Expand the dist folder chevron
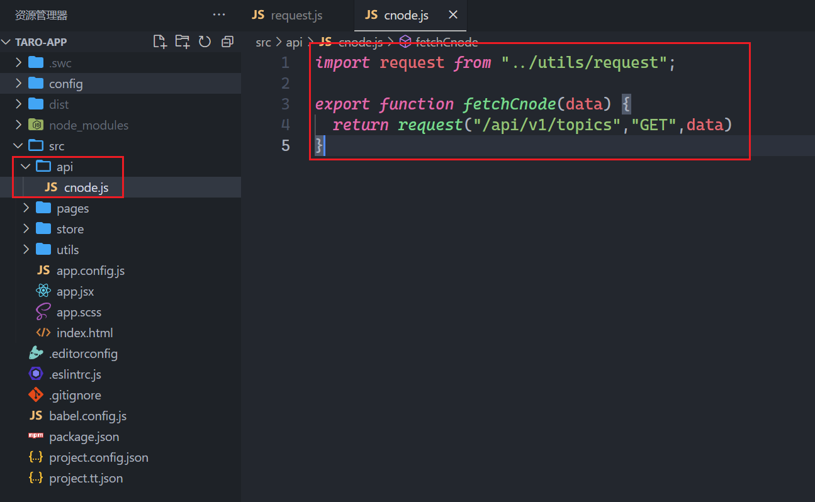 tap(18, 104)
